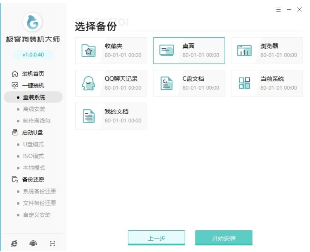Click the 浏览器 browser window icon
Image resolution: width=310 pixels, height=252 pixels.
[x=244, y=51]
